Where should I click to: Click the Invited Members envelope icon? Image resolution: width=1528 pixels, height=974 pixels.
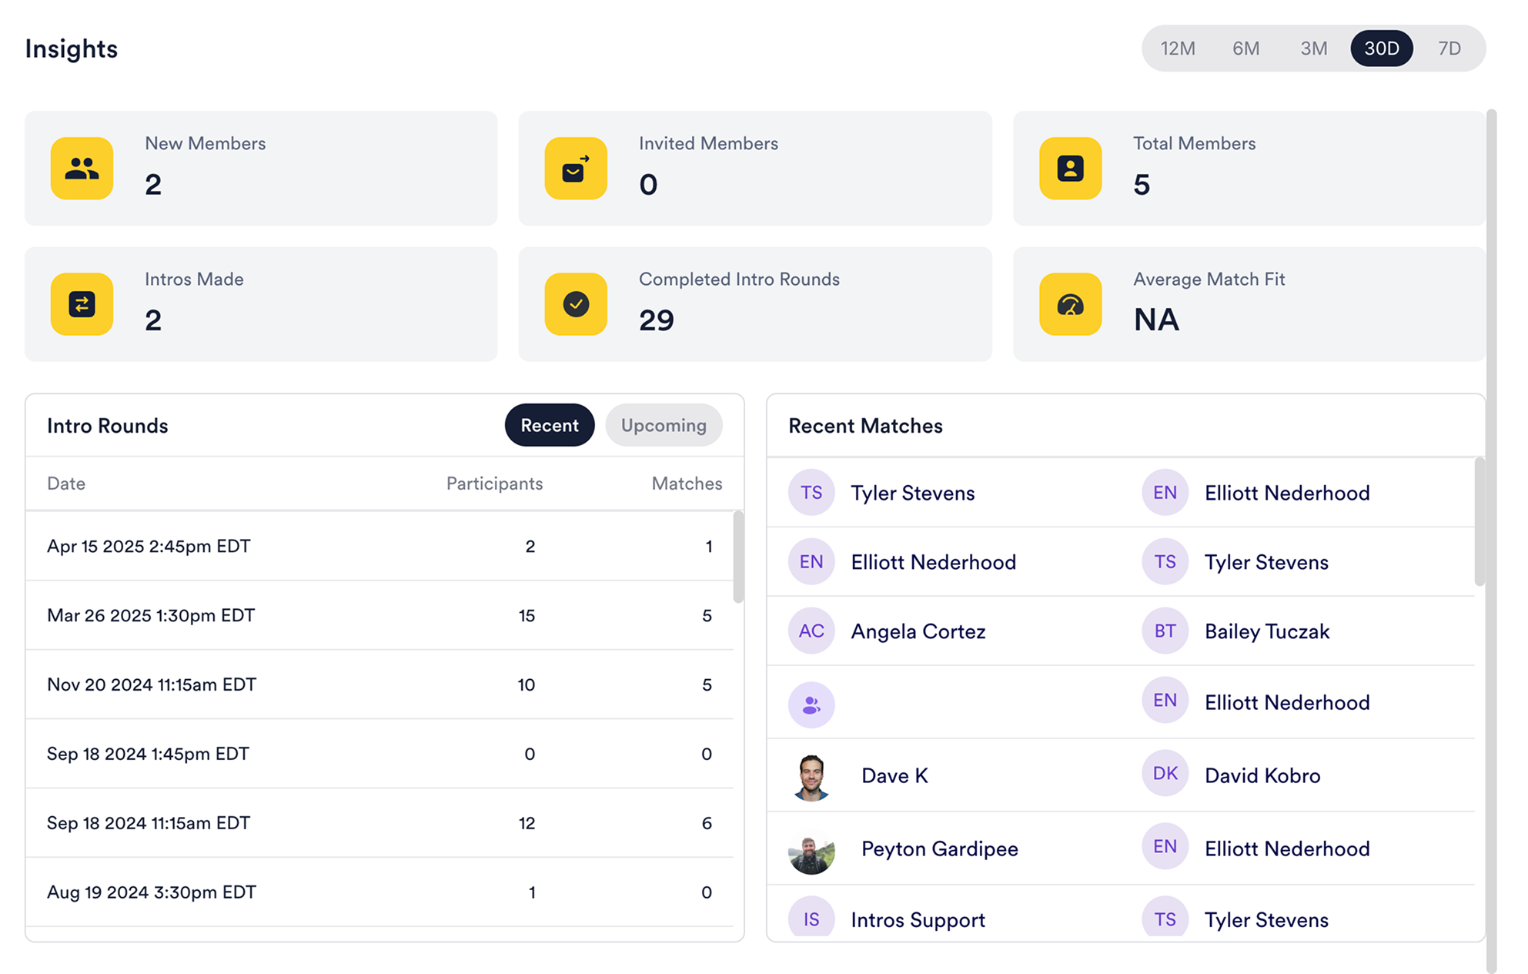(576, 169)
